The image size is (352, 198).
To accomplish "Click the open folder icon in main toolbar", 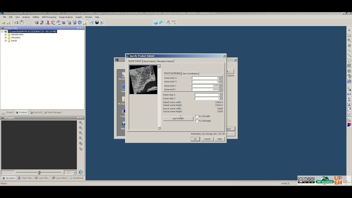I will click(x=16, y=23).
